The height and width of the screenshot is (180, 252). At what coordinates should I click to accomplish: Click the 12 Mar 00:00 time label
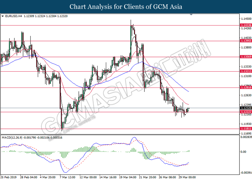tap(88, 177)
